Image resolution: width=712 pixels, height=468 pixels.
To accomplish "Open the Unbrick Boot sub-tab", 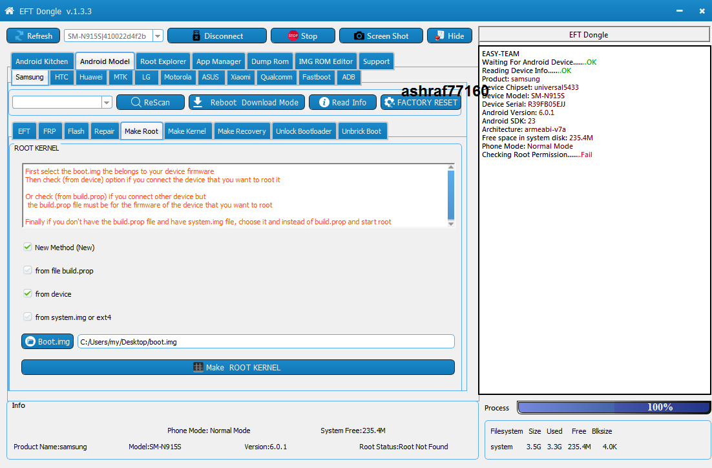I will [x=361, y=131].
